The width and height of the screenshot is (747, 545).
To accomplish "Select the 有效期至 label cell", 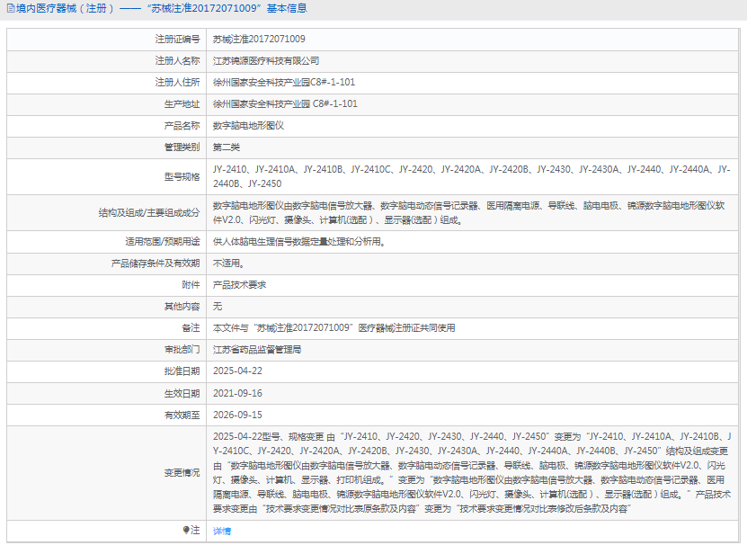I will coord(107,415).
